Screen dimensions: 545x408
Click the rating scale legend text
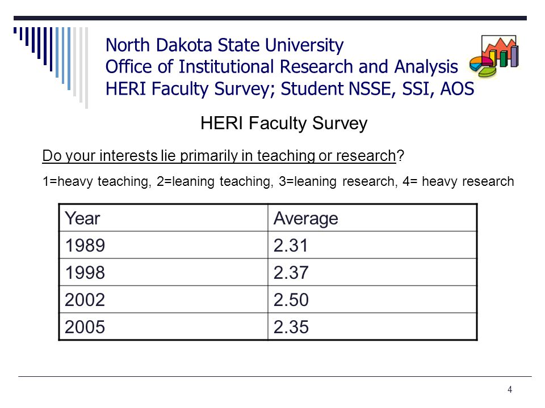click(278, 181)
